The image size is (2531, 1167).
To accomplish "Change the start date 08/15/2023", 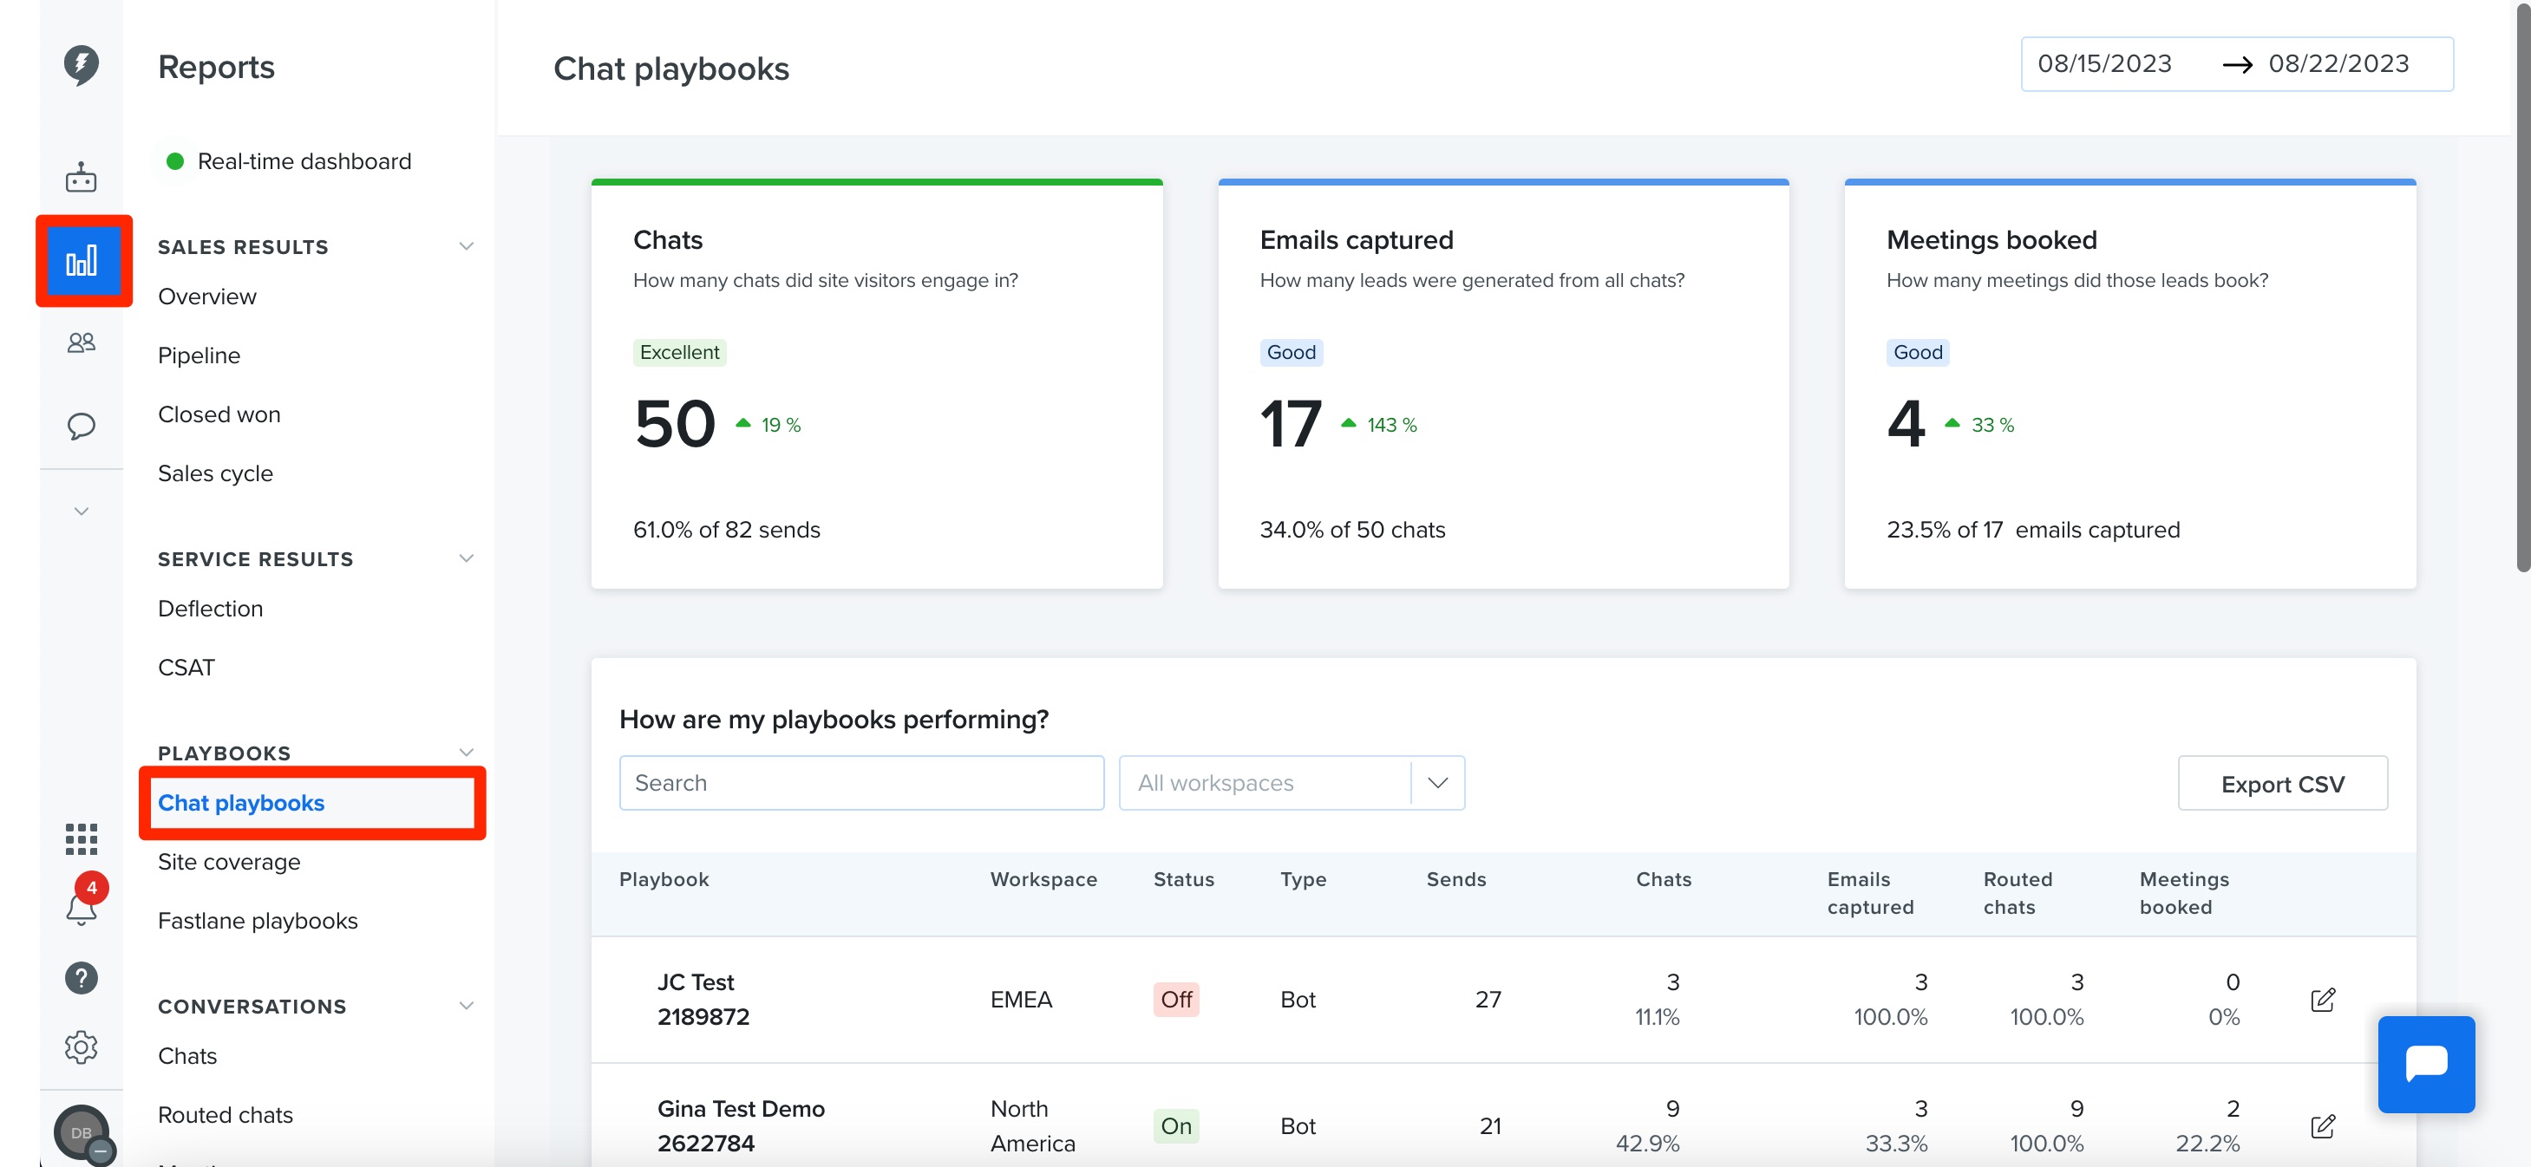I will (x=2103, y=64).
